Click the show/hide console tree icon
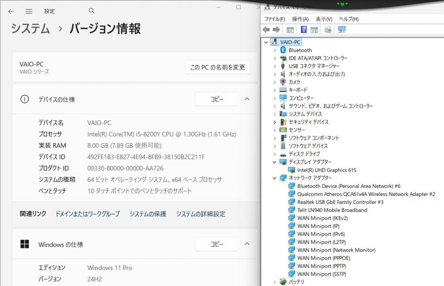Viewport: 444px width, 286px height. (x=290, y=30)
